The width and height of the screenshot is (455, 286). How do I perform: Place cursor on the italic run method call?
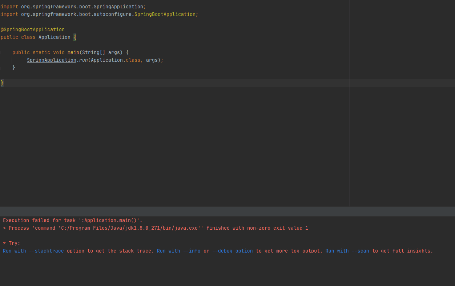pyautogui.click(x=83, y=60)
